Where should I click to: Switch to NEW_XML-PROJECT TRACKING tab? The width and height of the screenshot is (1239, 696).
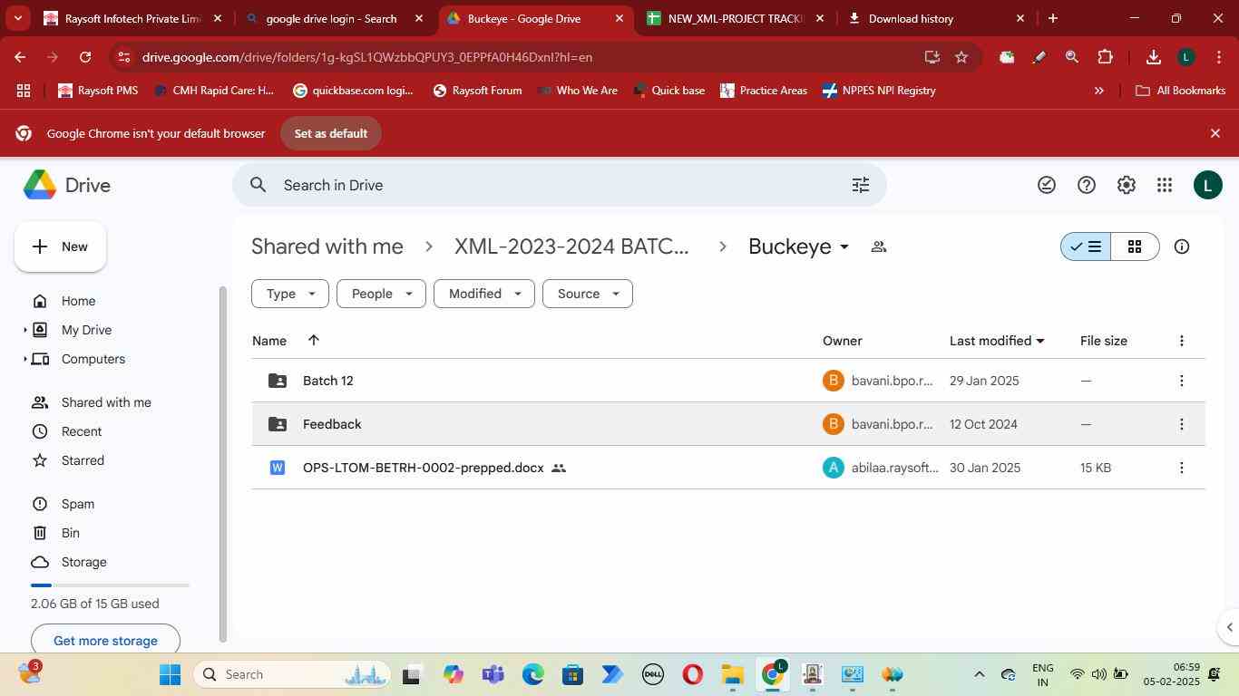735,18
